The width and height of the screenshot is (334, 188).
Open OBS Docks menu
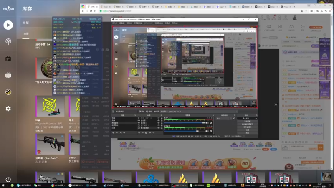pyautogui.click(x=138, y=23)
